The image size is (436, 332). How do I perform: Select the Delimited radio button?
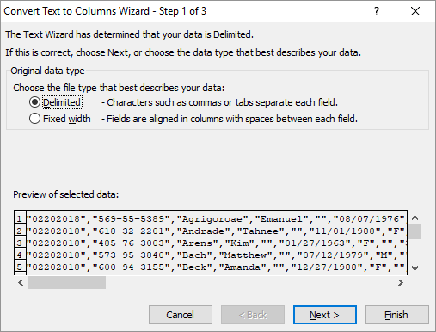[x=34, y=102]
